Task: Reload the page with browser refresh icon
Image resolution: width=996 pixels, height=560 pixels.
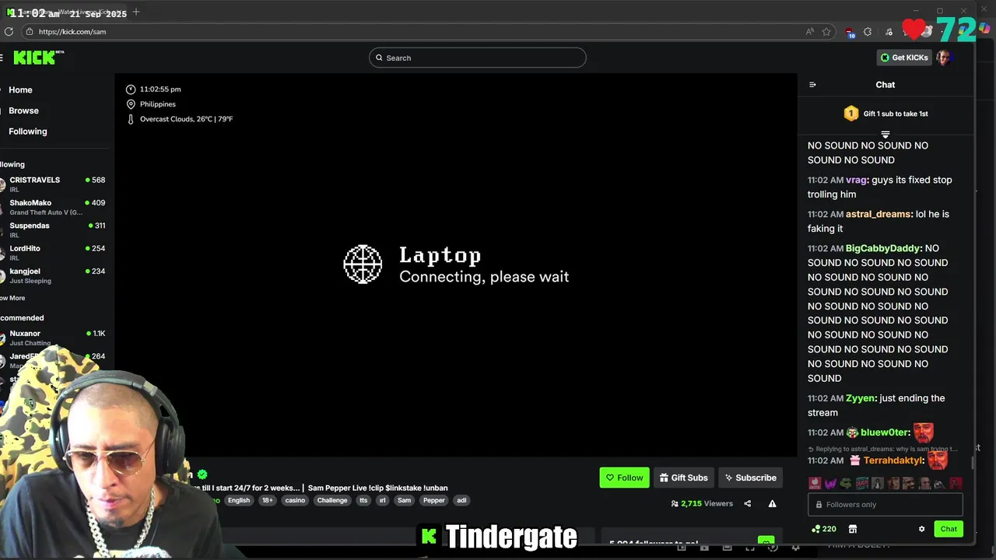Action: pos(9,32)
